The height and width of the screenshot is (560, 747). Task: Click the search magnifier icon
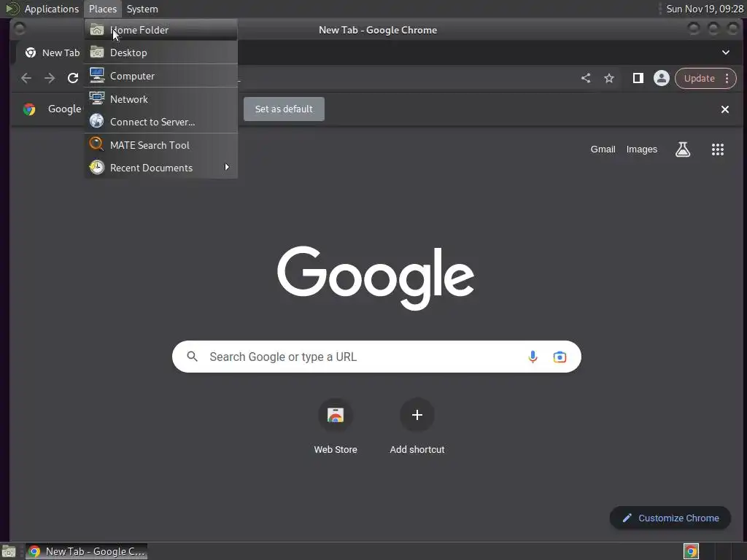coord(192,357)
